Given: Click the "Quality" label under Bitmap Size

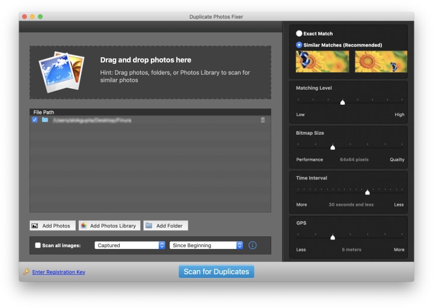Looking at the screenshot, I should click(x=397, y=159).
